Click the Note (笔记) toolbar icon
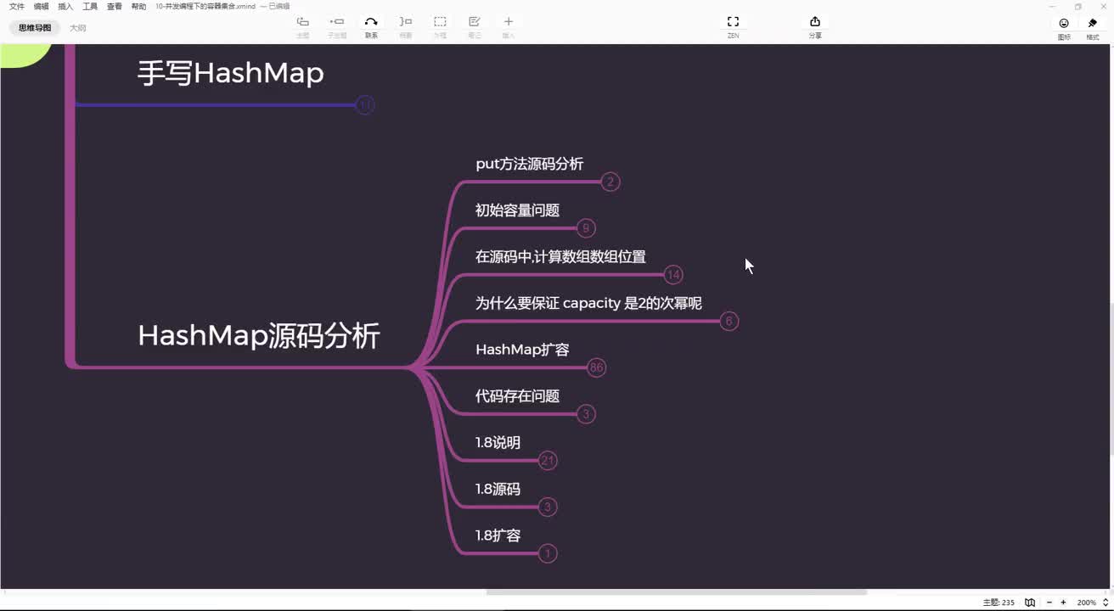 click(475, 22)
